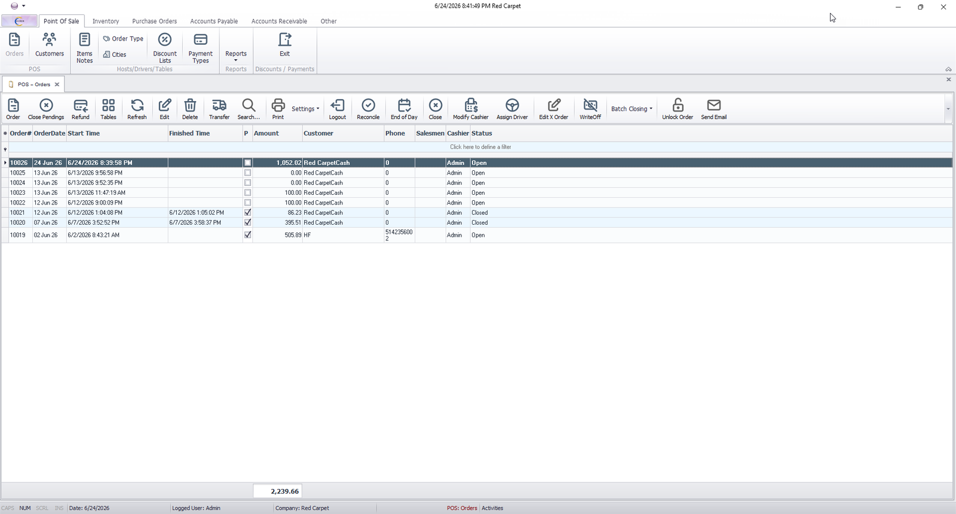This screenshot has width=956, height=514.
Task: Click the Order Type ribbon button
Action: pyautogui.click(x=123, y=39)
